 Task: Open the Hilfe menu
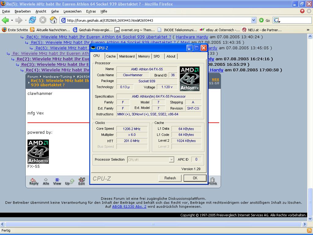(104, 11)
